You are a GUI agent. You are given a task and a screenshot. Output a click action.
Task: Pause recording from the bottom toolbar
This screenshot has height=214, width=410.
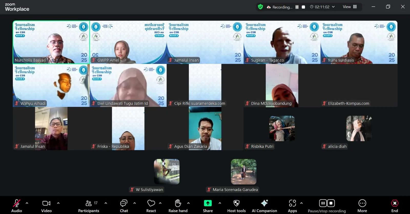pyautogui.click(x=323, y=203)
